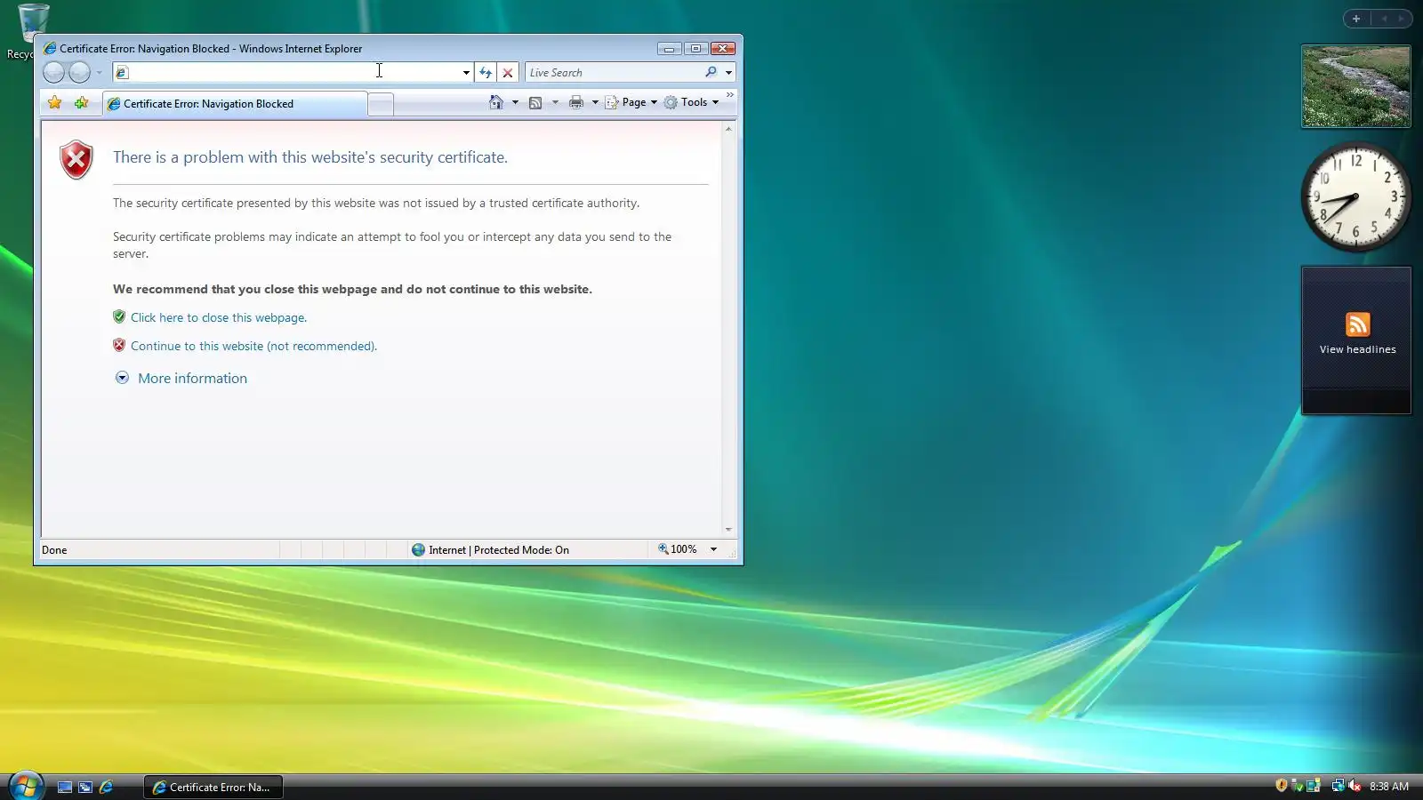
Task: Open the search provider options dropdown
Action: [x=728, y=73]
